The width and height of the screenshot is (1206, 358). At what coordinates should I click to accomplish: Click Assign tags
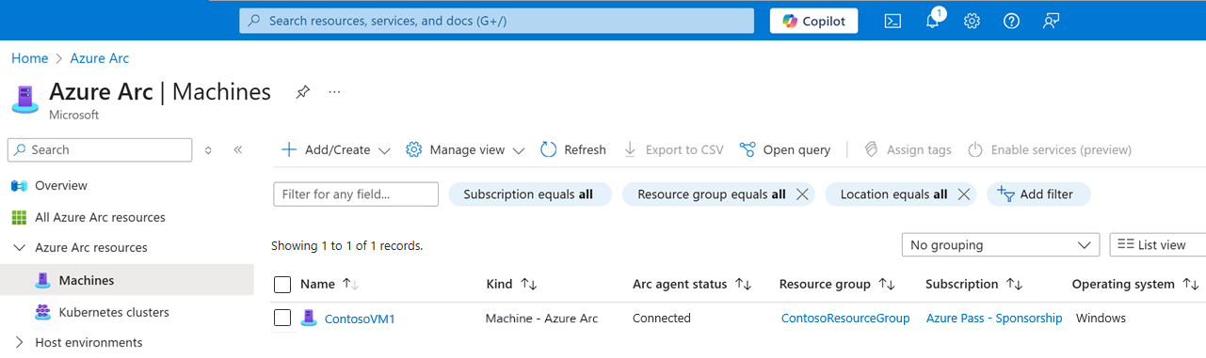[908, 149]
